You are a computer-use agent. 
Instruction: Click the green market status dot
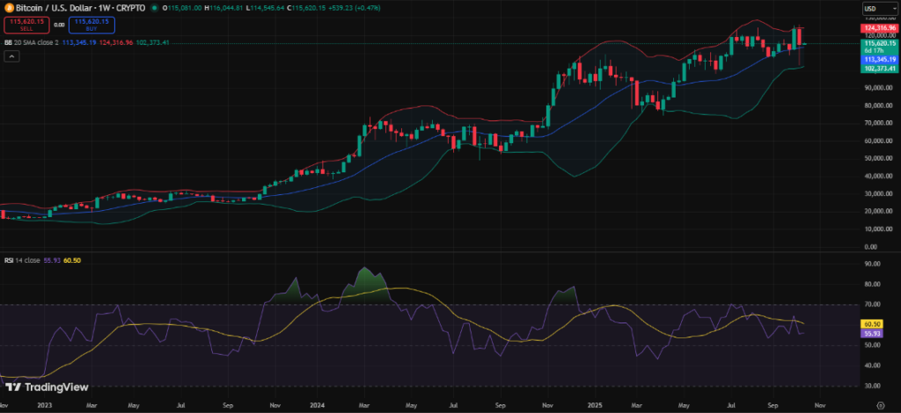click(x=156, y=8)
